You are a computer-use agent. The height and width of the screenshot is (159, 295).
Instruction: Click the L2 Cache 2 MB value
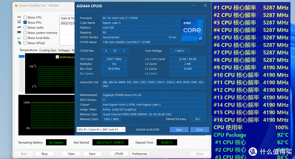[187, 64]
